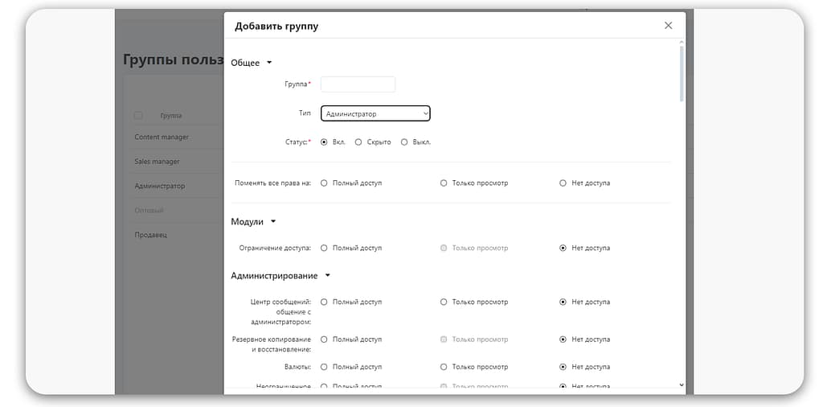Set all rights to Нет доступа
Image resolution: width=823 pixels, height=407 pixels.
click(563, 183)
